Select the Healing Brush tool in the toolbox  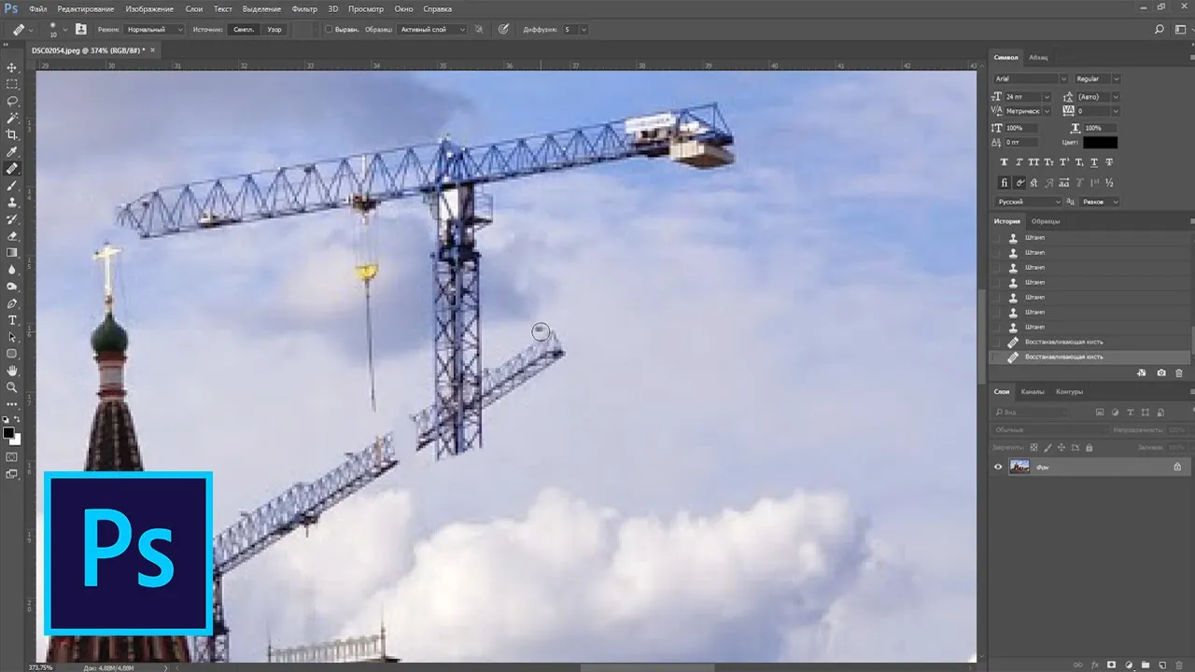pos(12,169)
